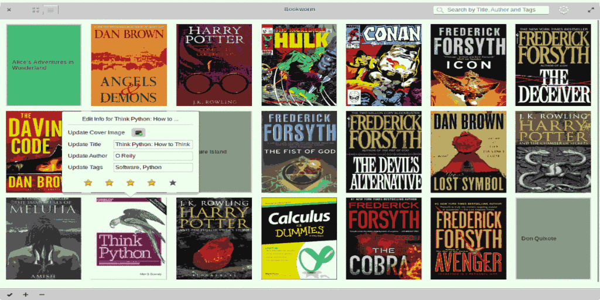Image resolution: width=600 pixels, height=300 pixels.
Task: Open the Calculus for Dummies book
Action: (299, 238)
